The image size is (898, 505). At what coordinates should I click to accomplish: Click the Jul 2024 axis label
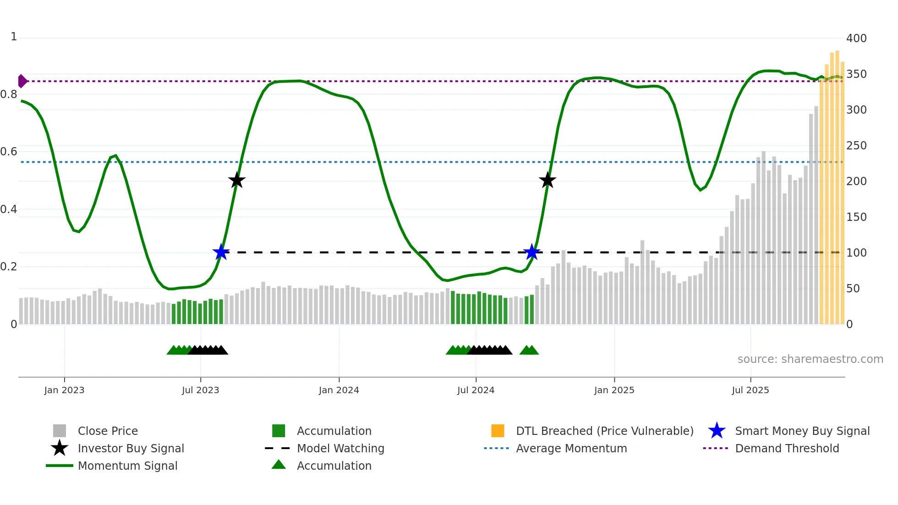476,390
